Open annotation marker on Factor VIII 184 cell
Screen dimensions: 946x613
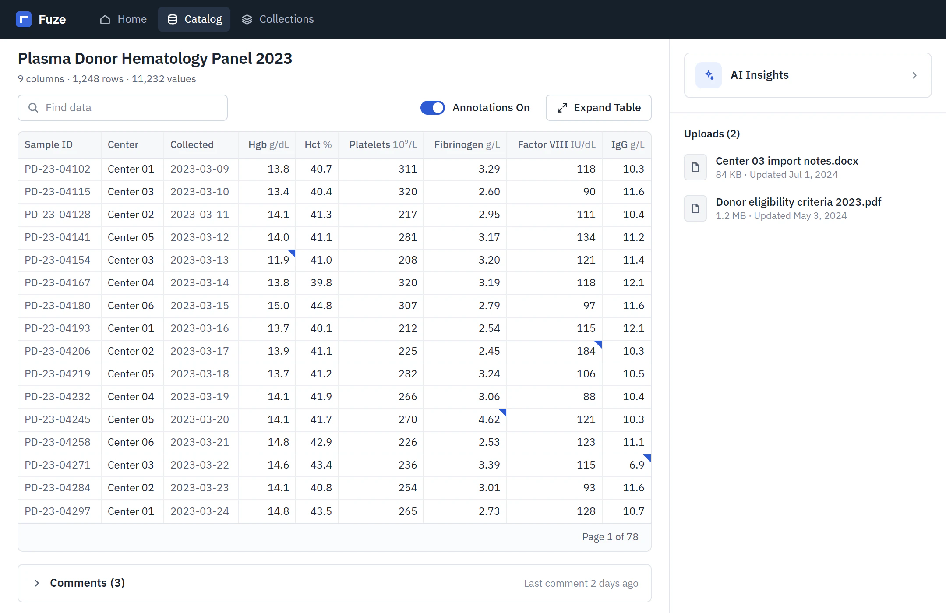click(598, 344)
